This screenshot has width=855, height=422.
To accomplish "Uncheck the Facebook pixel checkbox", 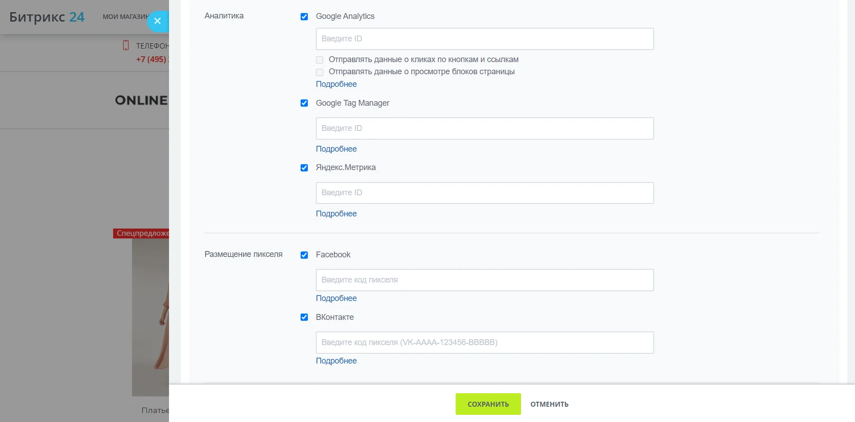I will 304,255.
